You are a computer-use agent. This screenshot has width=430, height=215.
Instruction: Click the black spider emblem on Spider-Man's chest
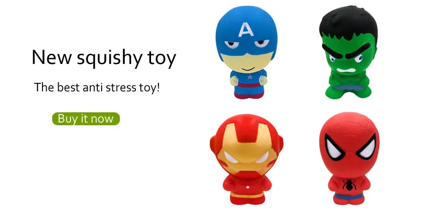[x=349, y=184]
